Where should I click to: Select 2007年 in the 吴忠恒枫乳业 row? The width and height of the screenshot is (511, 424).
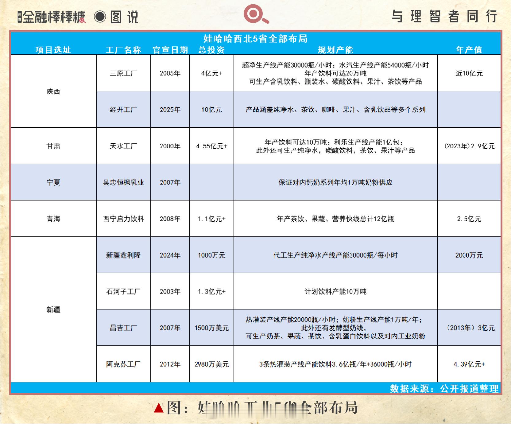tap(170, 182)
